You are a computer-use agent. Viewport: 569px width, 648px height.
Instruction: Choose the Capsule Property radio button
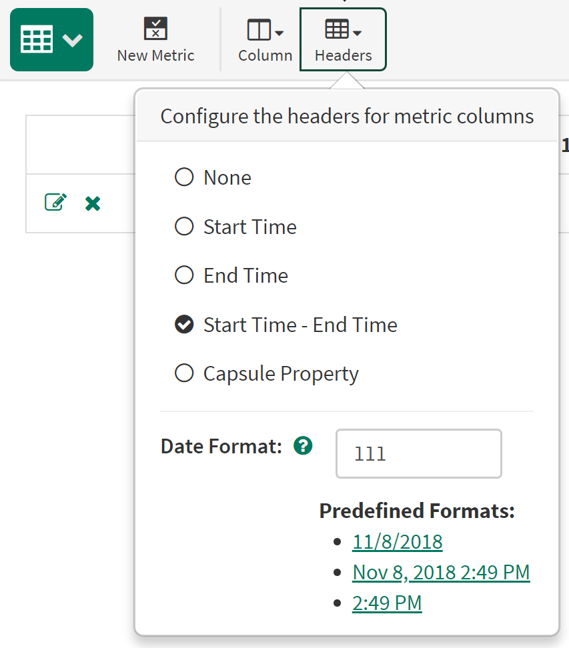[x=184, y=373]
